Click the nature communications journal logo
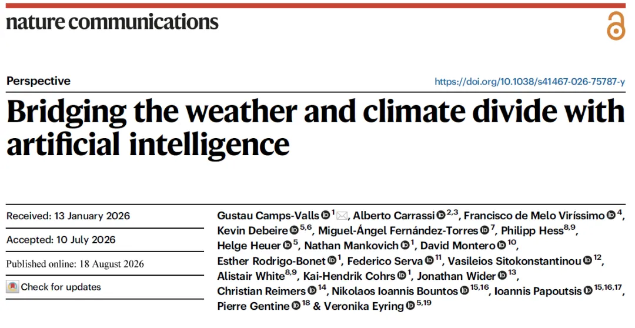 [112, 22]
